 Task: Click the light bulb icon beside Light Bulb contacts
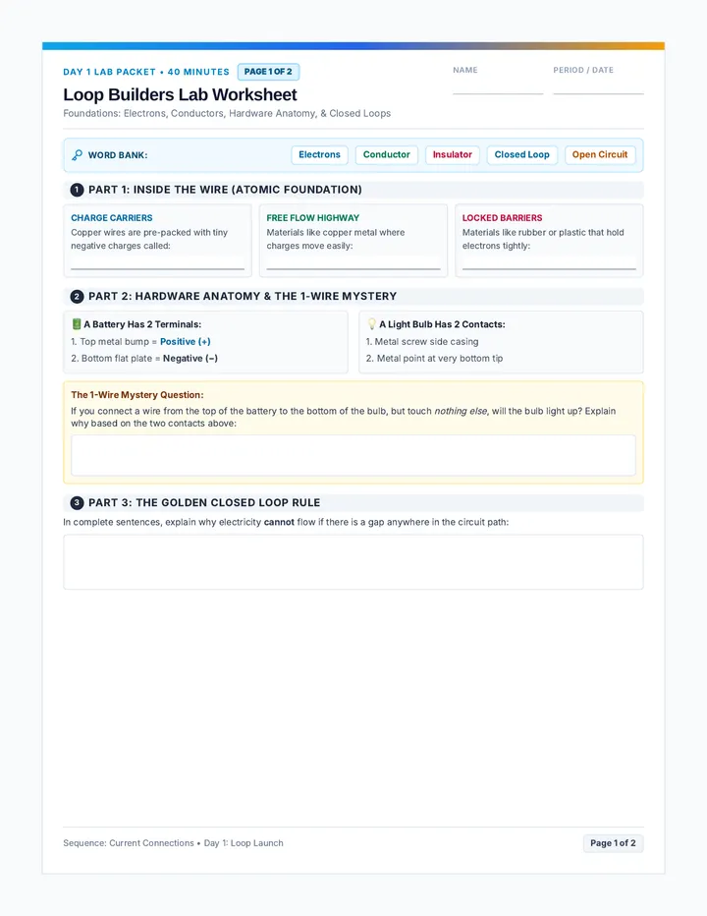pyautogui.click(x=372, y=324)
